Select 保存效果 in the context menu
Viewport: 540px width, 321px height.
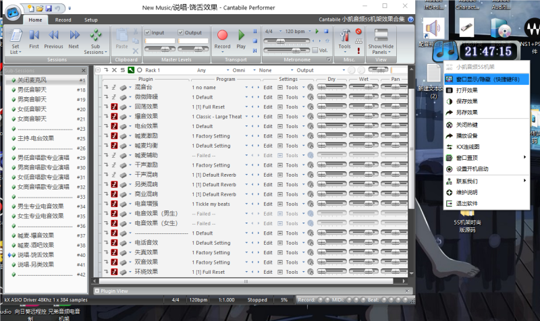486,102
